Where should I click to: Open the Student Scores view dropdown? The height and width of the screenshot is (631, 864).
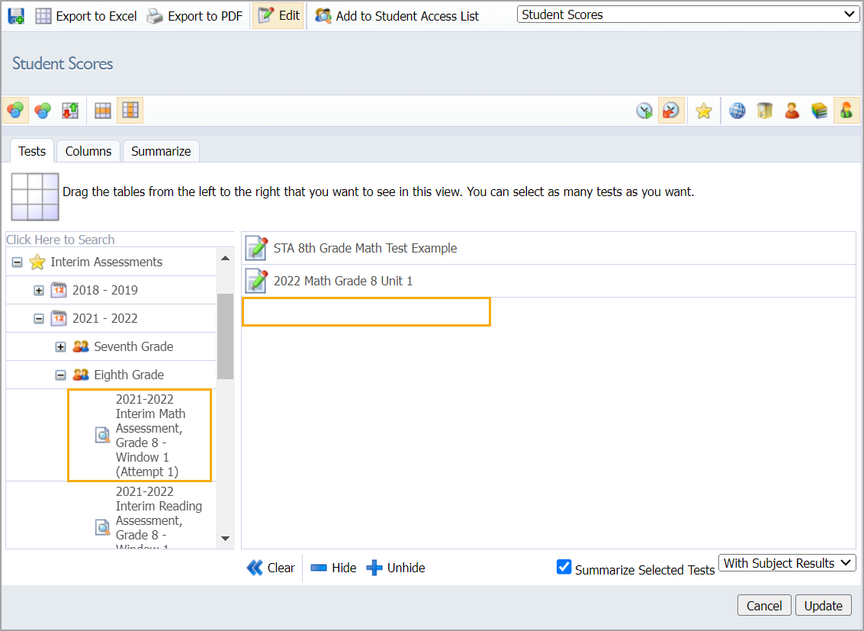[688, 14]
